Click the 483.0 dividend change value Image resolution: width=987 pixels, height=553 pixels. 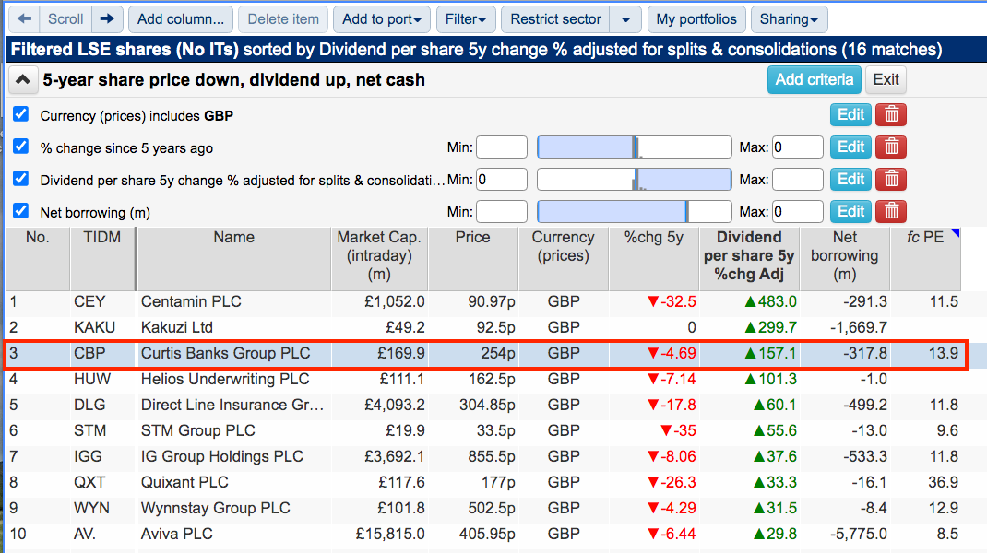click(x=770, y=301)
